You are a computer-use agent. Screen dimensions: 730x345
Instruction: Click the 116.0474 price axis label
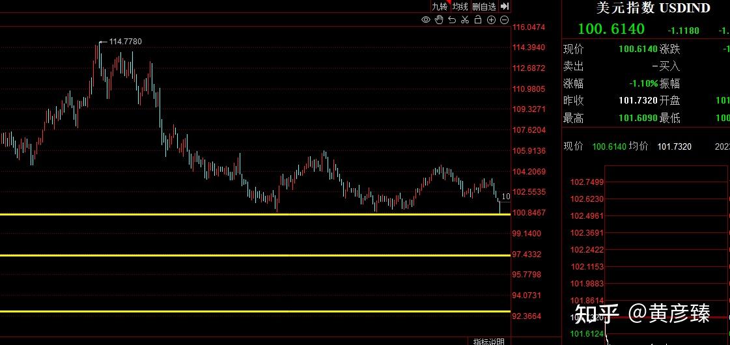(528, 27)
